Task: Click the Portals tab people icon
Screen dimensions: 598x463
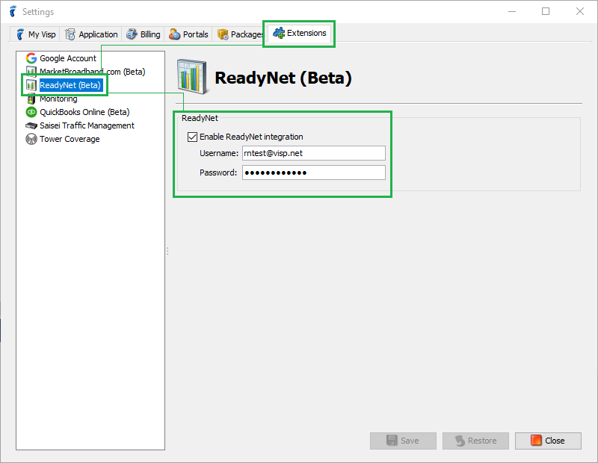Action: pyautogui.click(x=175, y=34)
